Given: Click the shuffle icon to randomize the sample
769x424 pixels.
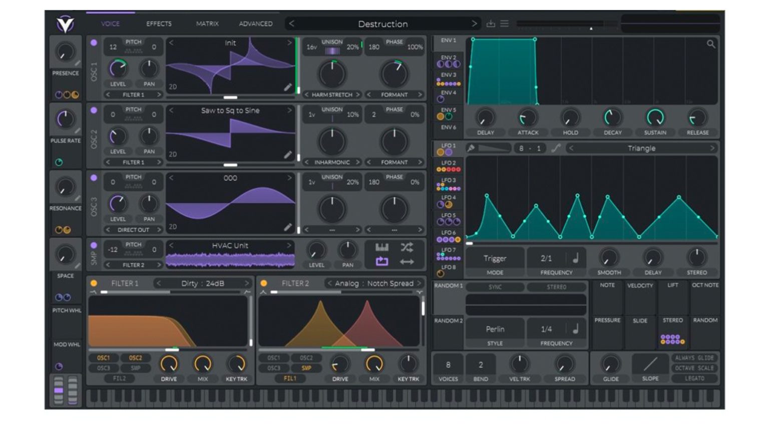Looking at the screenshot, I should 407,246.
